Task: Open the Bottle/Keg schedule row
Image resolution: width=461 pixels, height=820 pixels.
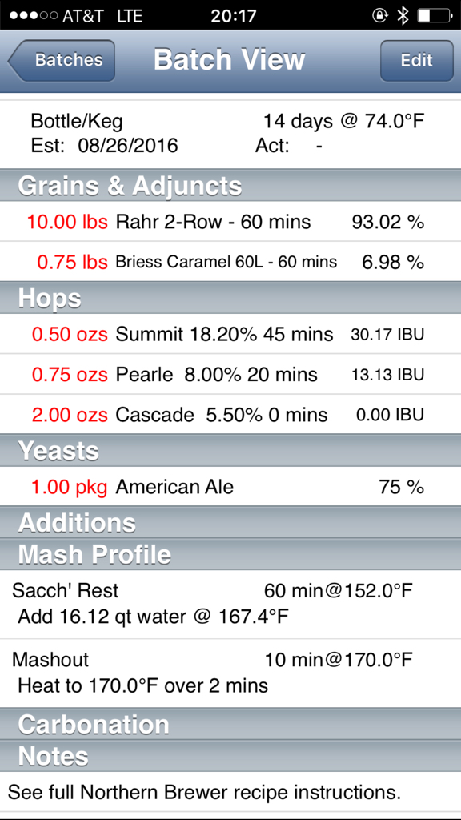Action: point(230,134)
